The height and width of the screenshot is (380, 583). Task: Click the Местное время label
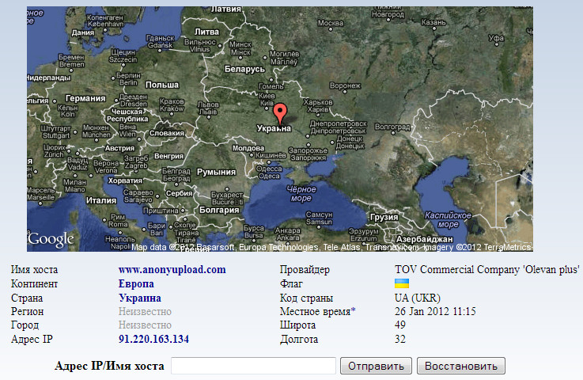(315, 311)
